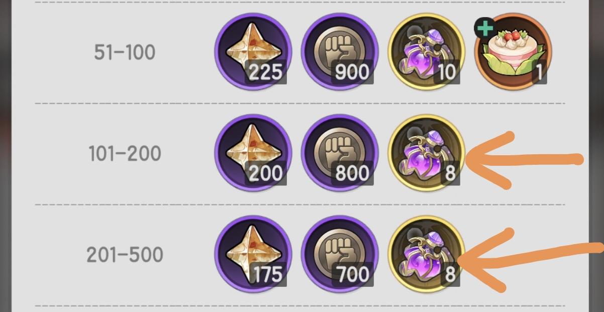Viewport: 604px width, 312px height.
Task: Select the fist coin reward showing 900
Action: point(340,52)
